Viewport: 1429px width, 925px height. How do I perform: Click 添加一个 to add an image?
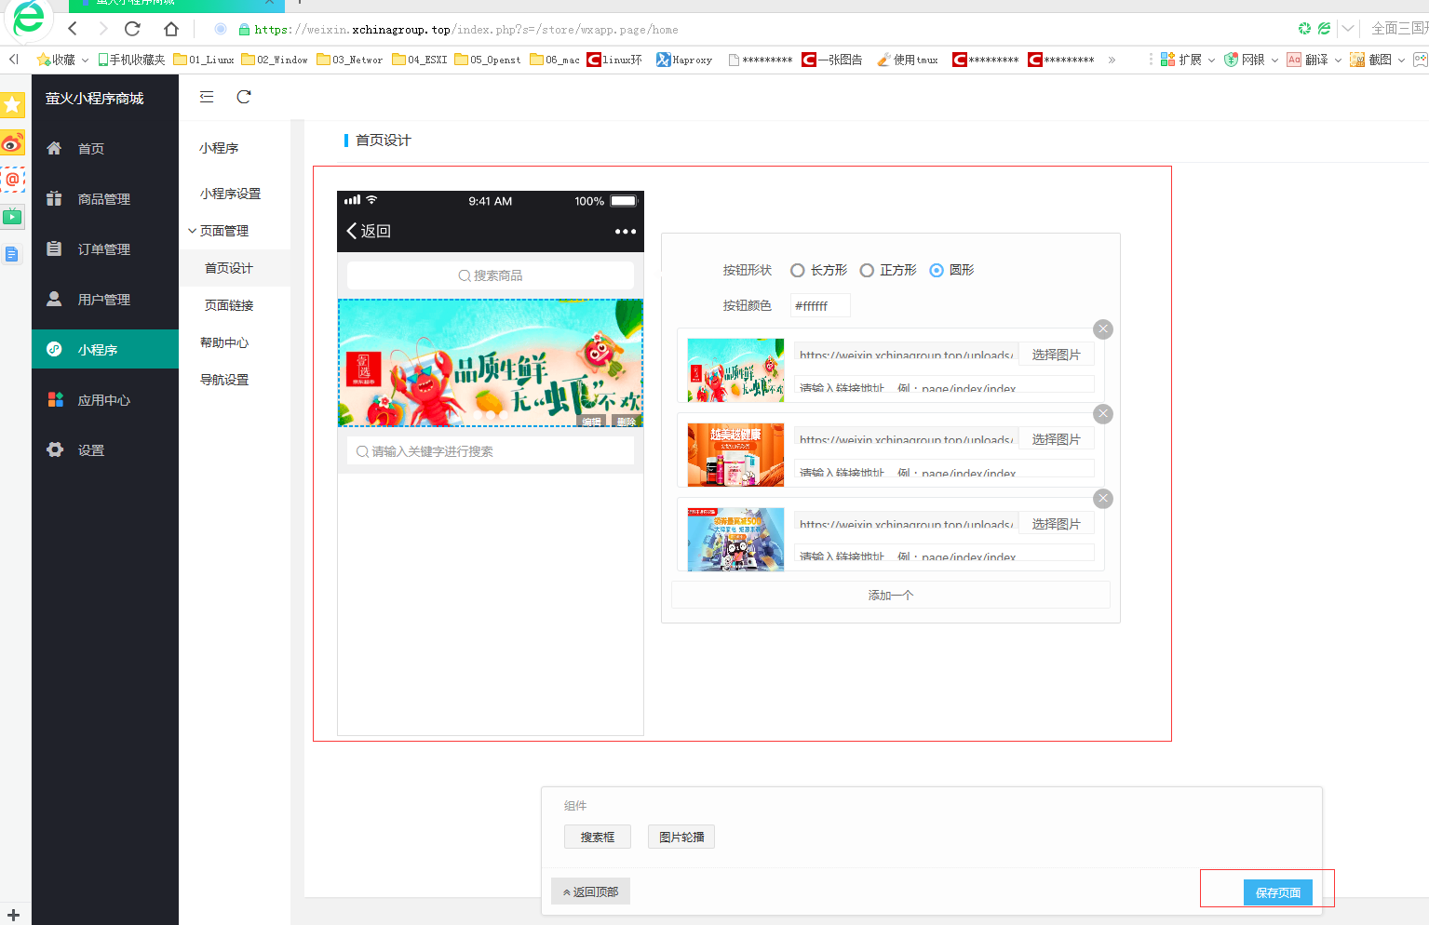pos(890,596)
